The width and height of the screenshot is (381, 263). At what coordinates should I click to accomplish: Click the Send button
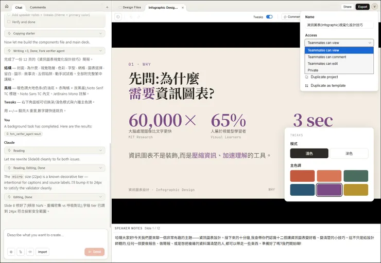click(95, 252)
